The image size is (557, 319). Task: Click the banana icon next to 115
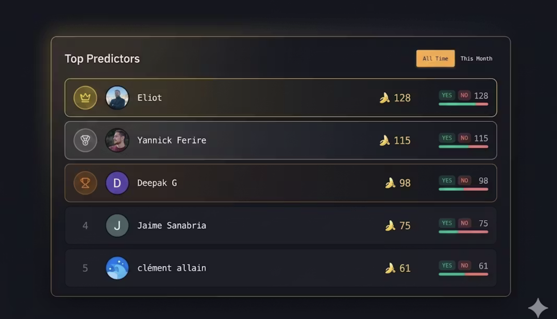(385, 140)
